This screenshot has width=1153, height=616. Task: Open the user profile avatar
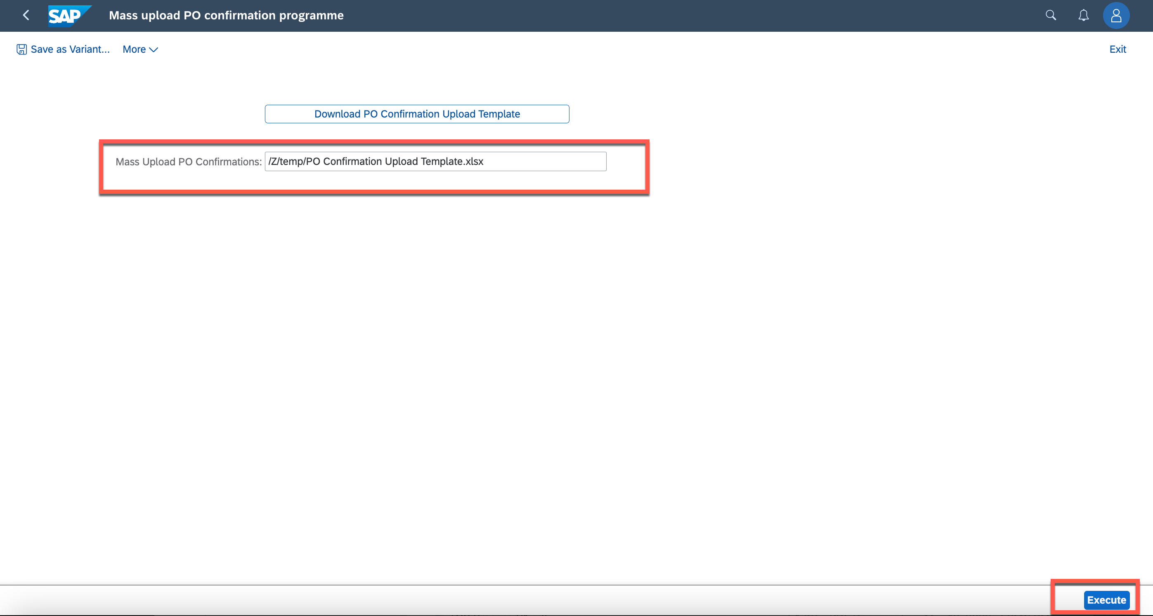tap(1116, 16)
